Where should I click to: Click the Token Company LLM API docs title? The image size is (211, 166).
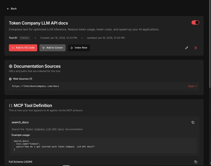(38, 23)
